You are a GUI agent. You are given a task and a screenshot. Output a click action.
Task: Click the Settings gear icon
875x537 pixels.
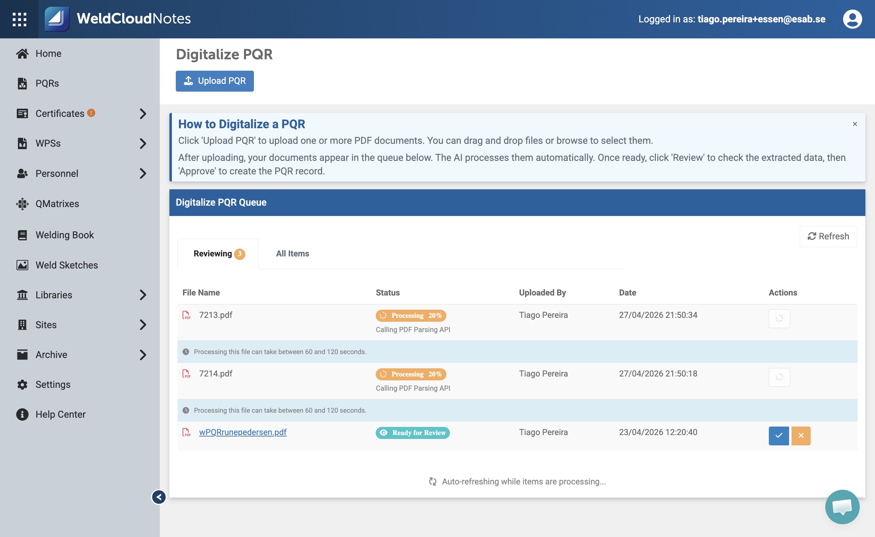pyautogui.click(x=22, y=384)
